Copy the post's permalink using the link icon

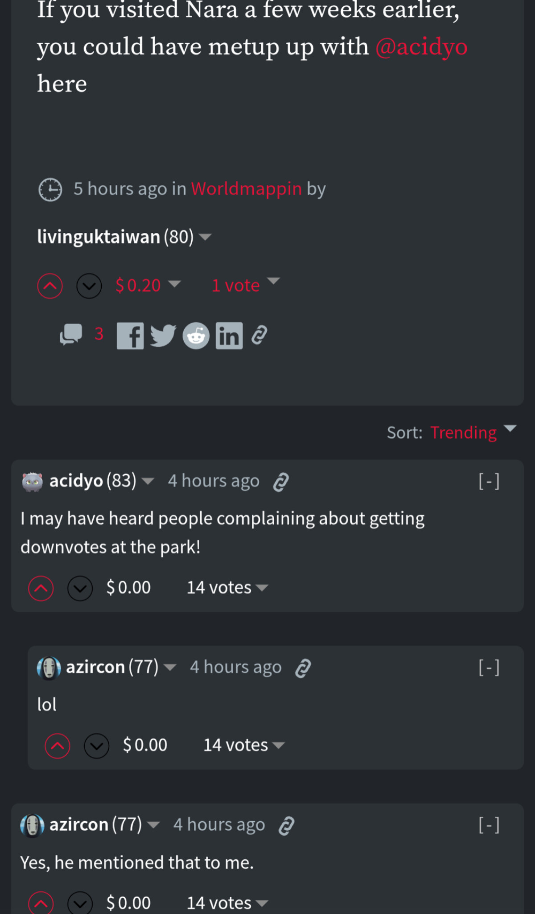259,335
